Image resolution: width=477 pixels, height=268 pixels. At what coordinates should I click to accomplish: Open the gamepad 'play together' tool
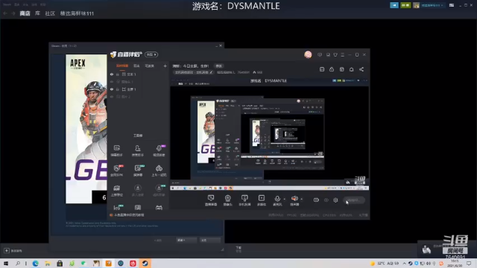[159, 170]
